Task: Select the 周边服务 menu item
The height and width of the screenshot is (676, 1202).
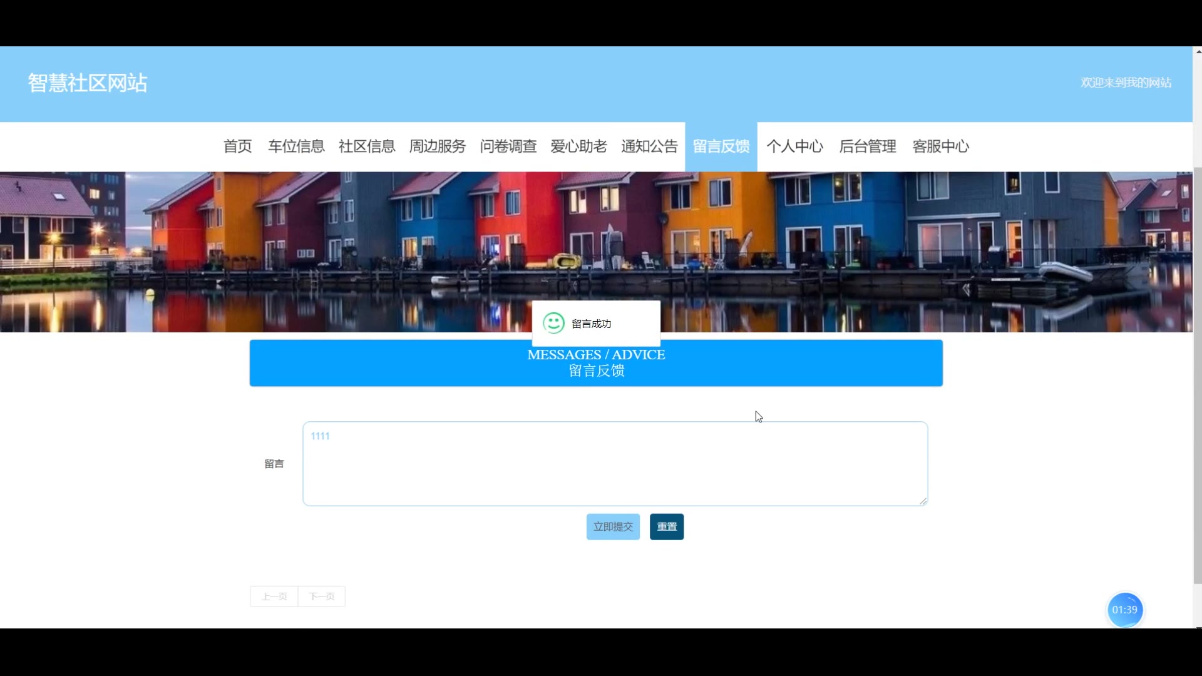Action: point(438,146)
